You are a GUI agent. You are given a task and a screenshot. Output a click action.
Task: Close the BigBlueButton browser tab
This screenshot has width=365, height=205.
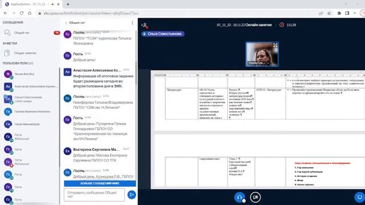click(x=58, y=4)
